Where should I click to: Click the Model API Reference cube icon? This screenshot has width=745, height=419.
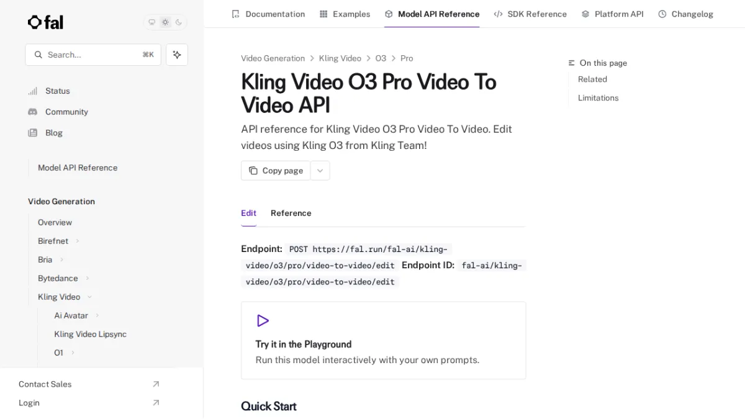(389, 14)
